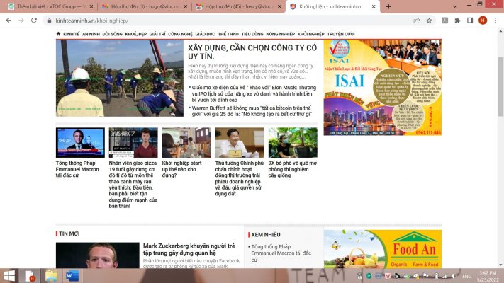Click the Emmanuel Macron article thumbnail
504x283 pixels.
pos(80,143)
